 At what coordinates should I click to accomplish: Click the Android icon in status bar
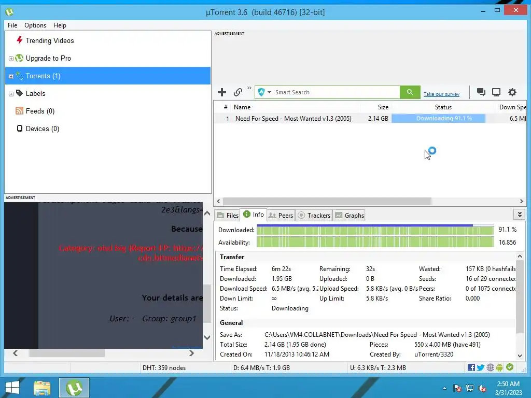(499, 367)
